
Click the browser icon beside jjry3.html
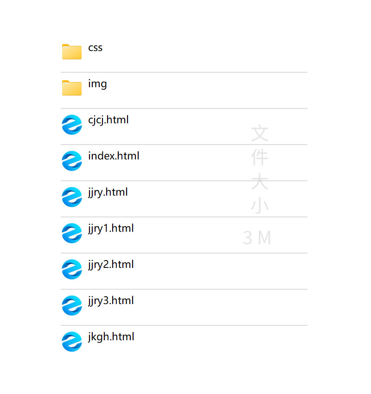coord(72,305)
